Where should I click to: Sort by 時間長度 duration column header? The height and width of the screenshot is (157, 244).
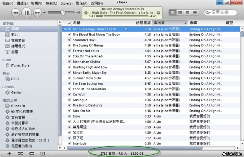click(141, 23)
